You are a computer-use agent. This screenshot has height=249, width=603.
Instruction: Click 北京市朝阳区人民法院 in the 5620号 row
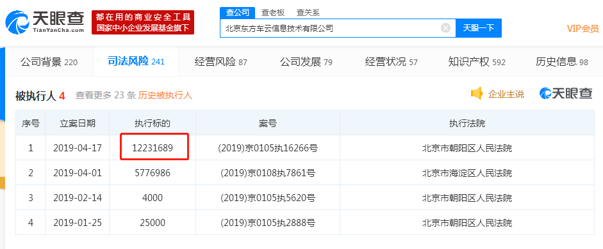[467, 198]
